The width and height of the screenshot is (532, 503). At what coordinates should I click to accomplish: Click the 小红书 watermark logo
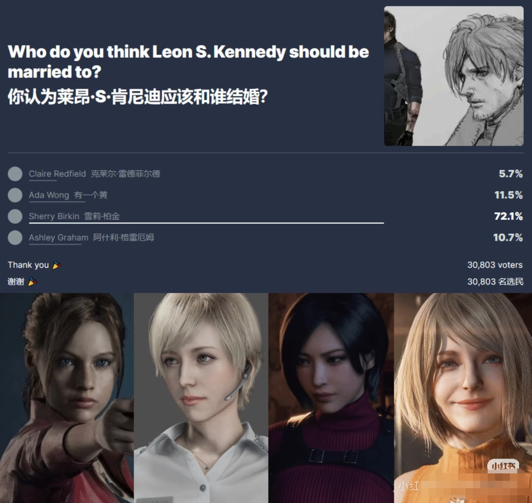pos(503,466)
